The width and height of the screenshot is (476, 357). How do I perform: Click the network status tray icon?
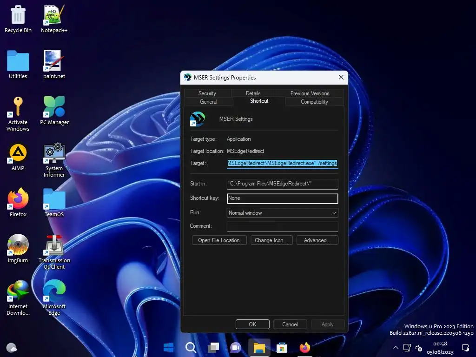[x=407, y=348]
